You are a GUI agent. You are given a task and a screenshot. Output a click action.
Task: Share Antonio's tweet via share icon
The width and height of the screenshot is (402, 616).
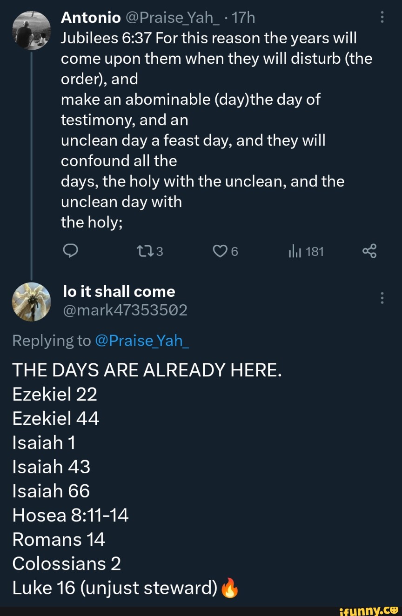pos(368,252)
